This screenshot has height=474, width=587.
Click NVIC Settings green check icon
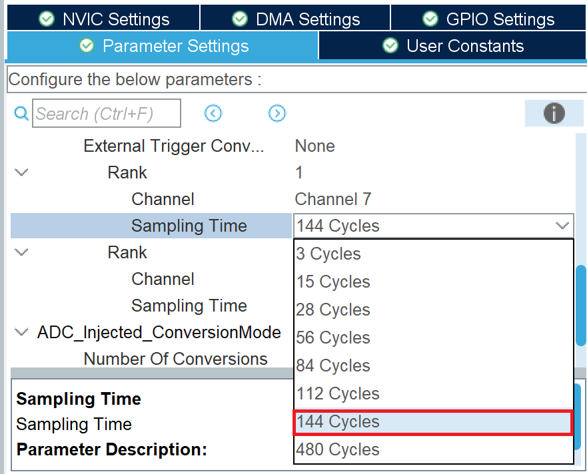click(47, 19)
